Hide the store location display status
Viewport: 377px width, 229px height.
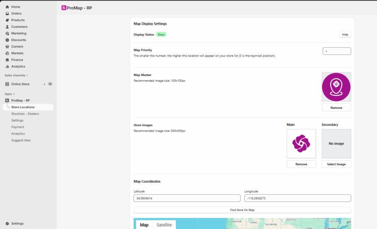click(x=345, y=35)
